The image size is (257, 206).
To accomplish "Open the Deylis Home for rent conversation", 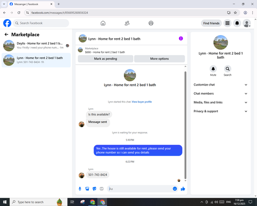I will 36,45.
